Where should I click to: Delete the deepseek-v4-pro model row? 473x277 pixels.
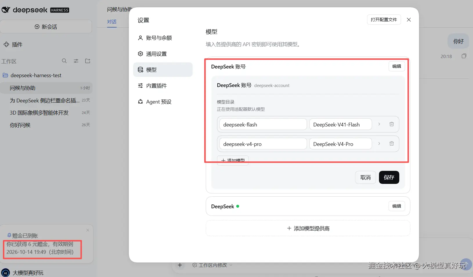pyautogui.click(x=391, y=144)
